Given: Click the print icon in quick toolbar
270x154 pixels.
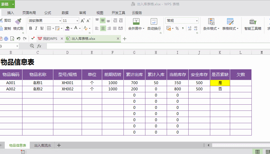Looking at the screenshot, I should [x=6, y=39].
